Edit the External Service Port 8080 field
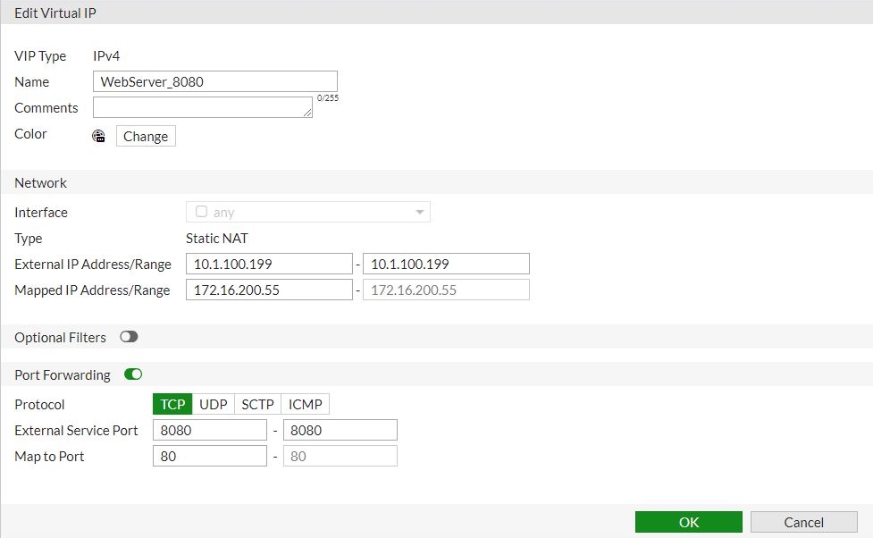873x538 pixels. click(x=209, y=430)
